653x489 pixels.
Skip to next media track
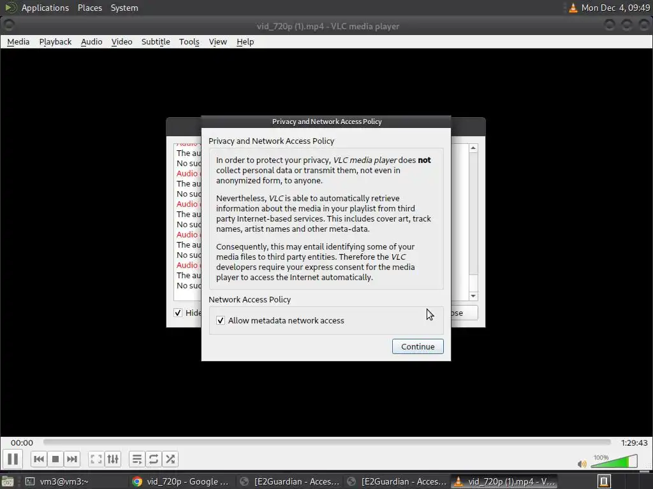pos(71,459)
